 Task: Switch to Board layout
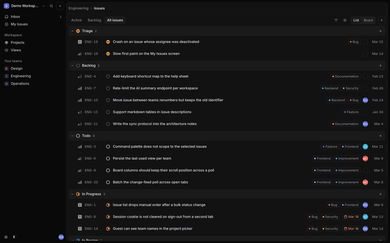click(368, 20)
